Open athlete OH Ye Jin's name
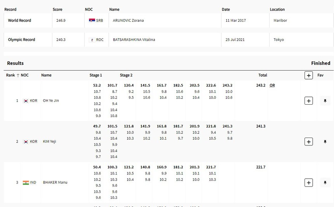334x207 pixels. coord(51,101)
